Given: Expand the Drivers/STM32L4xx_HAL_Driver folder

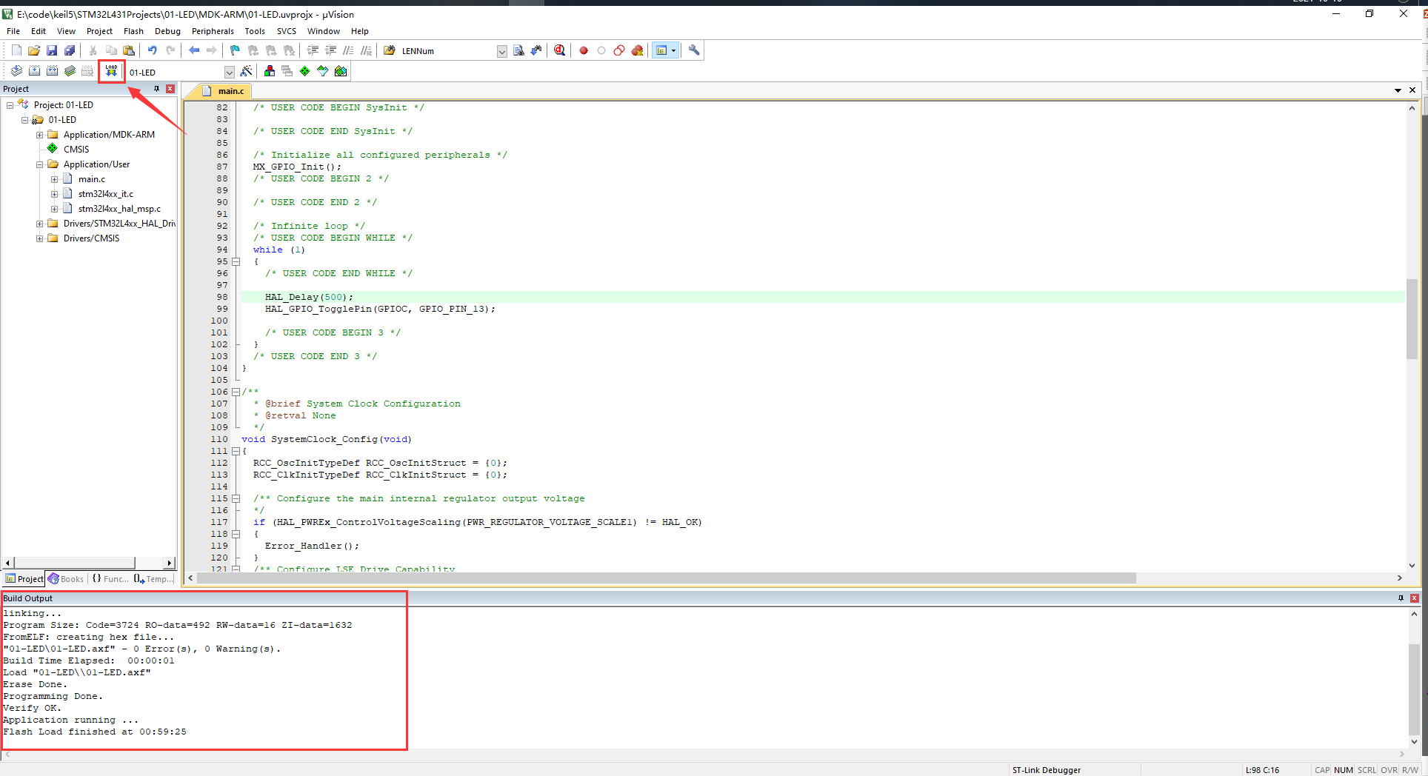Looking at the screenshot, I should point(40,224).
